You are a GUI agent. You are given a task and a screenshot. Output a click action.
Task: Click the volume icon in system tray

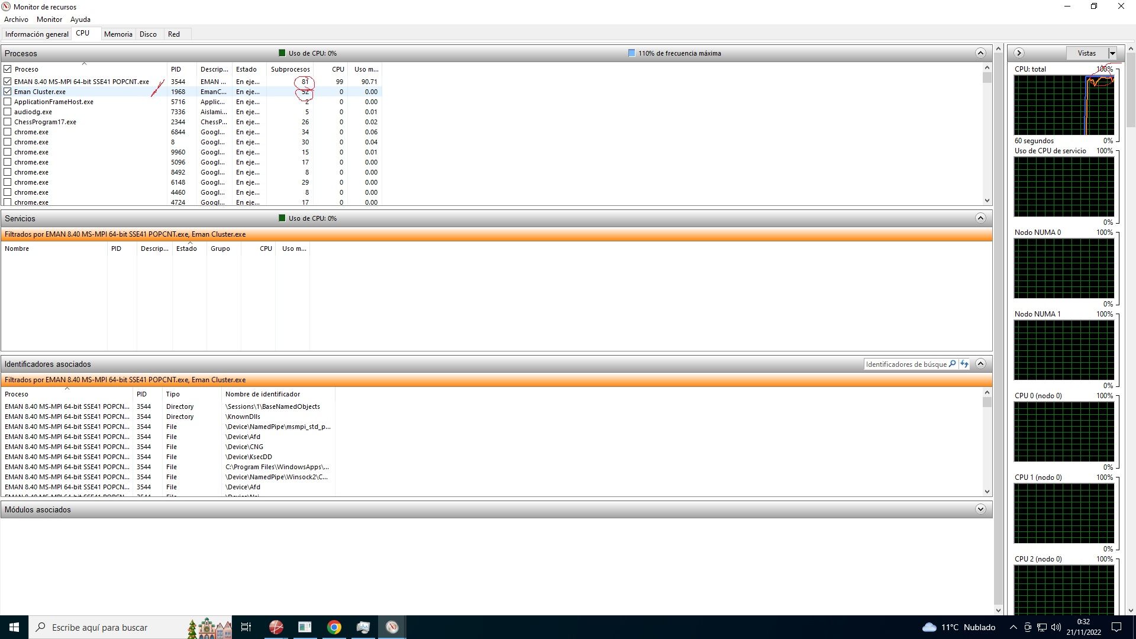1056,627
